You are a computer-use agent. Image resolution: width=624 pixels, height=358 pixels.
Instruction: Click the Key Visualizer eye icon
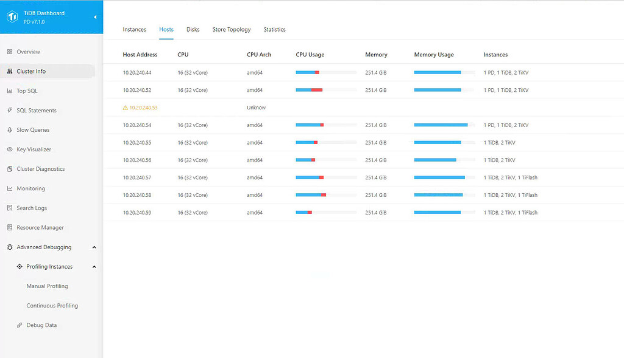pos(10,150)
